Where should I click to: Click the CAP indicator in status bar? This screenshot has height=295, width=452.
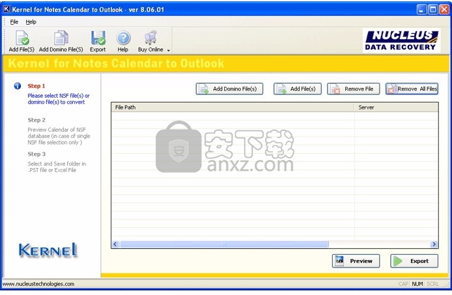pos(403,284)
